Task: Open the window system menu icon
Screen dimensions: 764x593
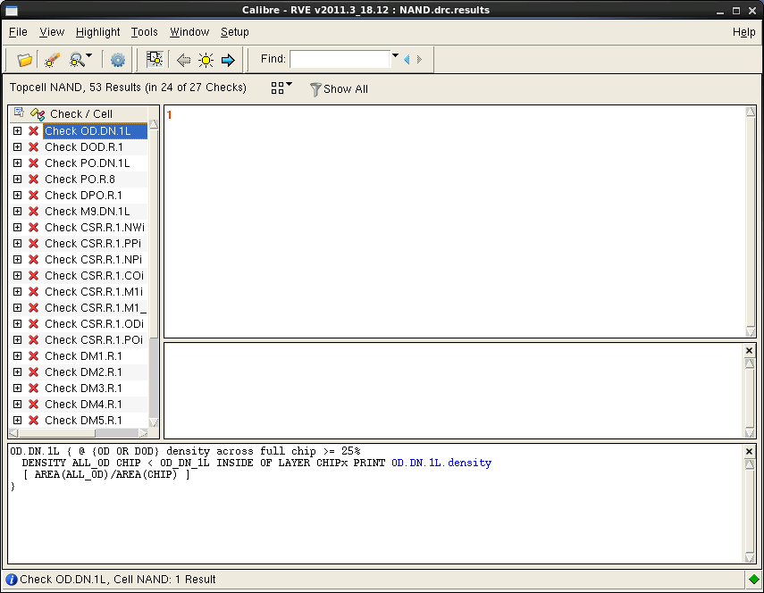Action: pyautogui.click(x=12, y=10)
